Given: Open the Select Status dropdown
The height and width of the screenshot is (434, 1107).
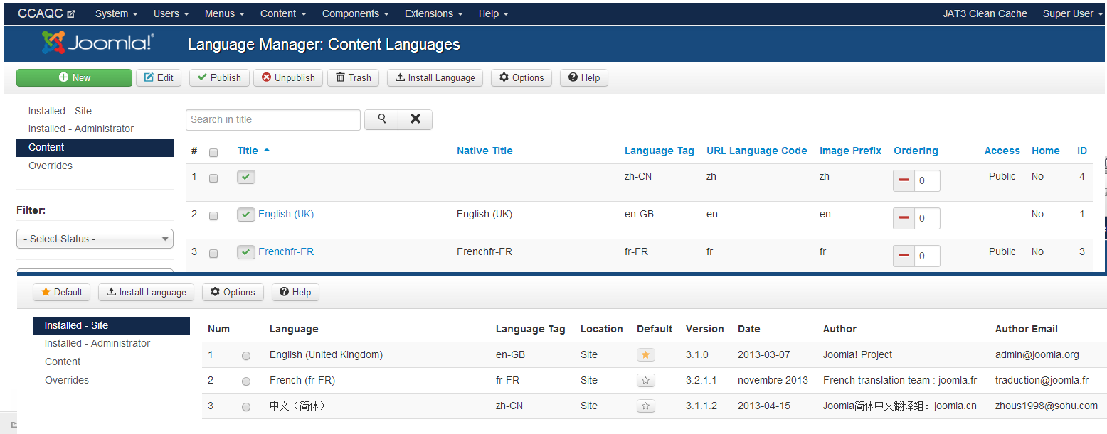Looking at the screenshot, I should tap(95, 239).
